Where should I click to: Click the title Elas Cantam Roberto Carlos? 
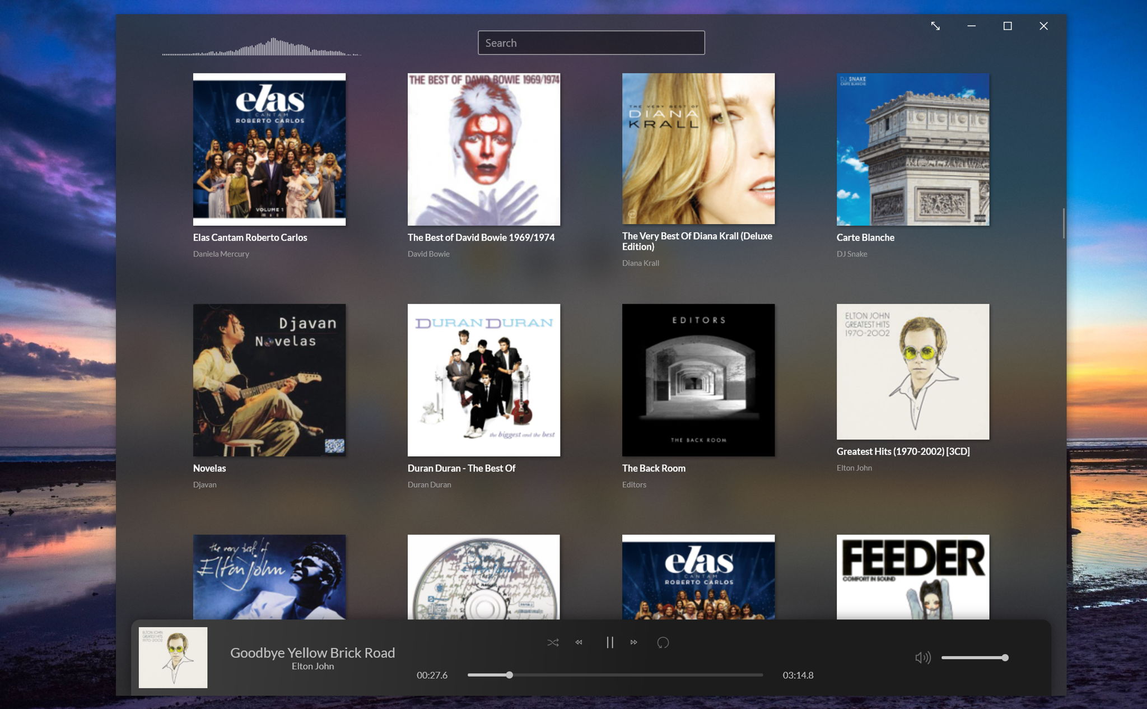250,237
